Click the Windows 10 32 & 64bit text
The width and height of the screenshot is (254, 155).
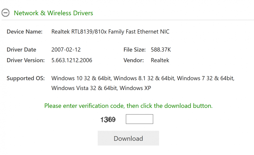click(x=81, y=78)
